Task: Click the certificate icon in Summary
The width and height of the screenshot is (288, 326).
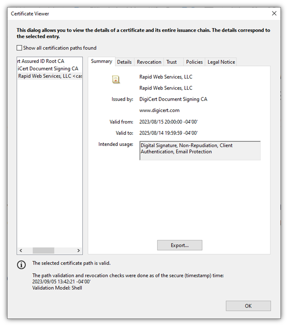Action: click(x=116, y=79)
